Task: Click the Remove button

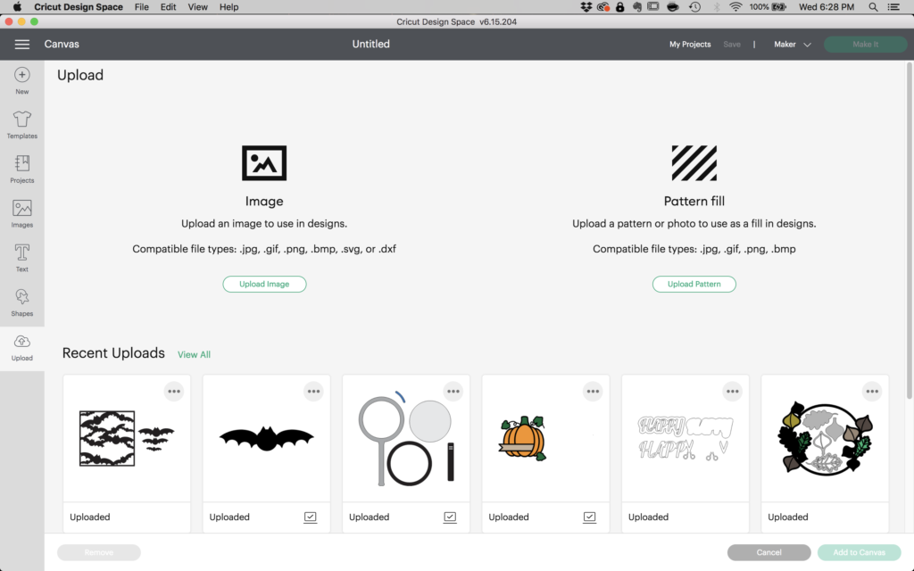Action: (99, 552)
